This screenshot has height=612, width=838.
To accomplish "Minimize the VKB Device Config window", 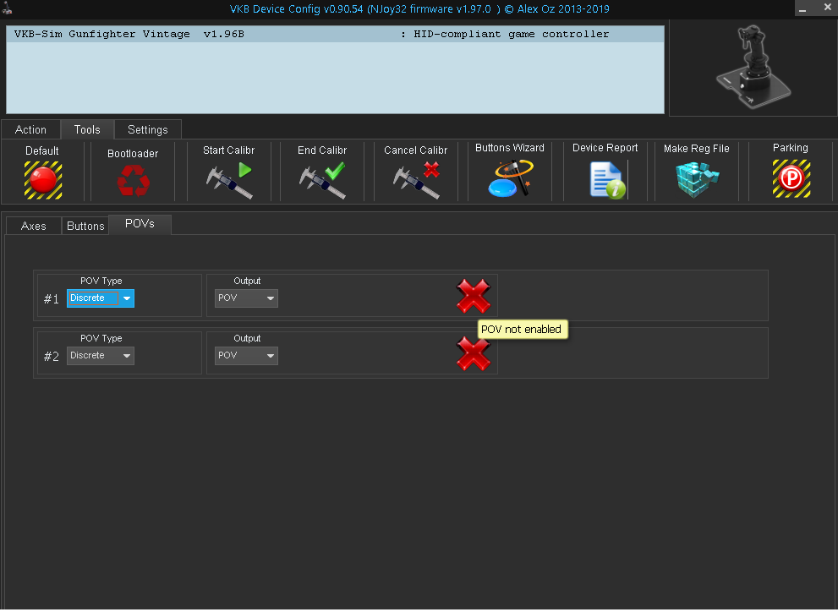I will [x=802, y=8].
